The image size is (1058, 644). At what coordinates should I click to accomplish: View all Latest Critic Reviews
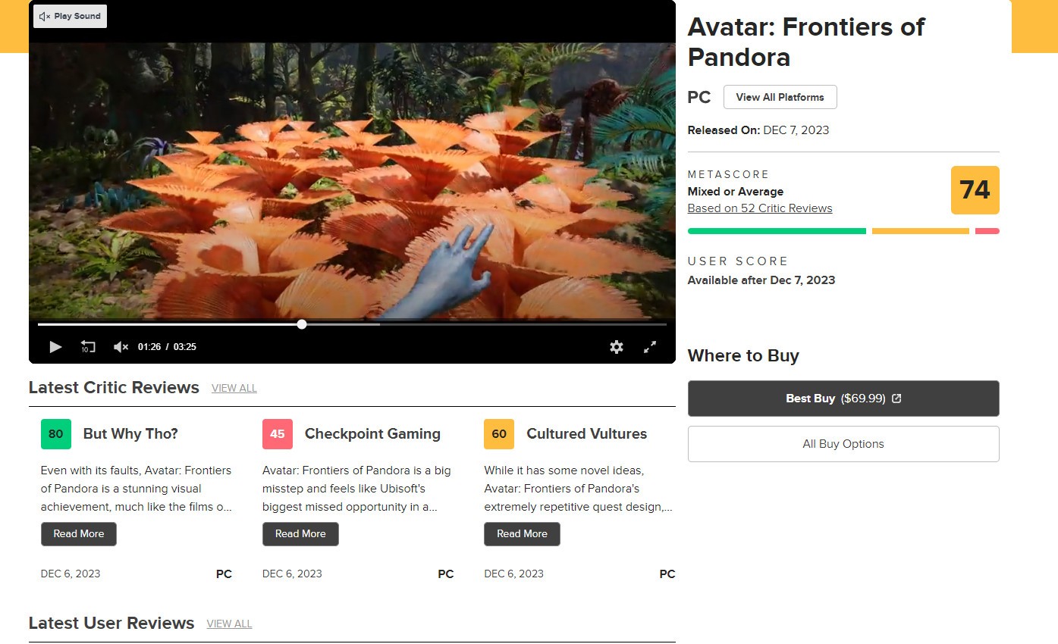click(234, 388)
